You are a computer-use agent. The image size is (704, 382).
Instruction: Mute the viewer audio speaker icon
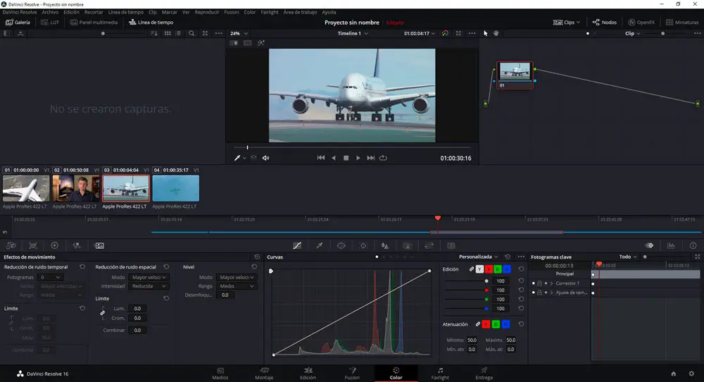[x=266, y=158]
